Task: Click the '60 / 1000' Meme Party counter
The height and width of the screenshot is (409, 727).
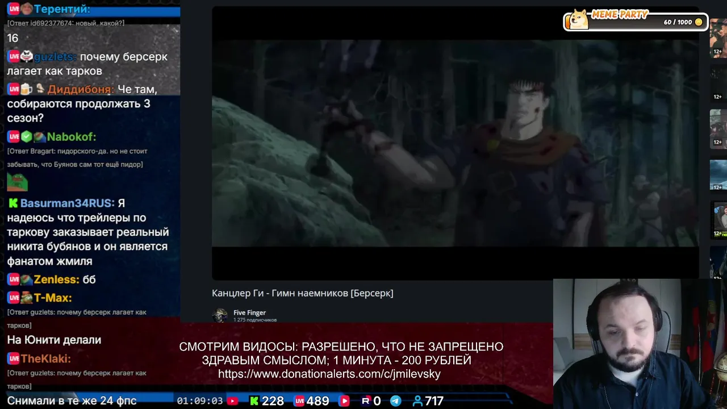Action: (x=678, y=22)
